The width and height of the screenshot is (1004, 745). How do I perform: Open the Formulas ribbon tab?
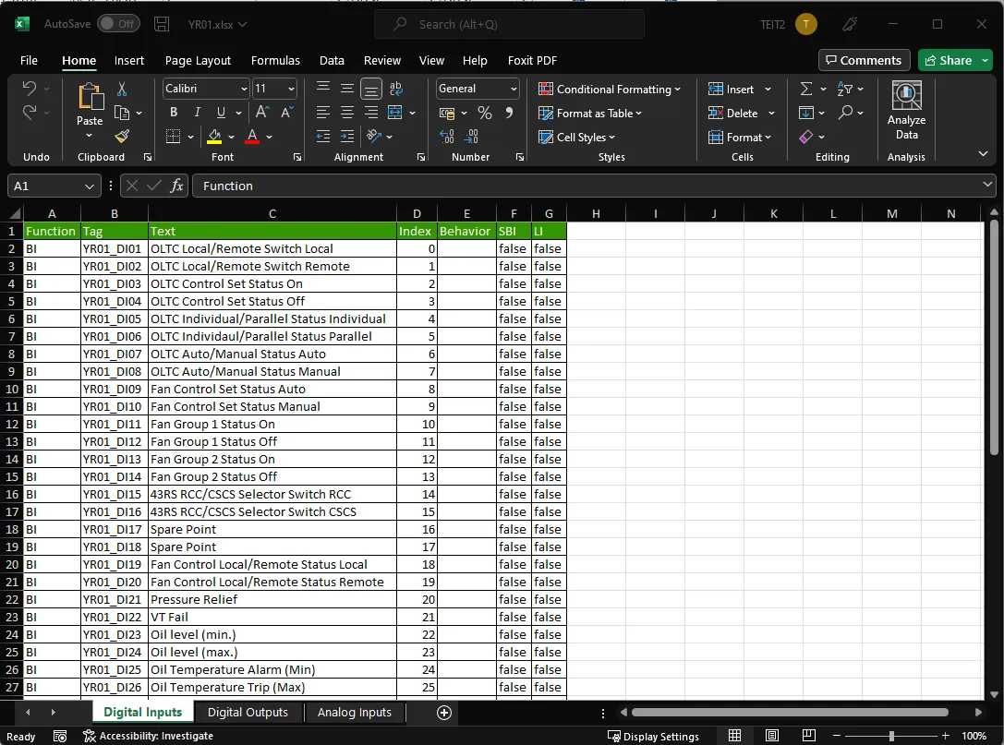(x=275, y=60)
